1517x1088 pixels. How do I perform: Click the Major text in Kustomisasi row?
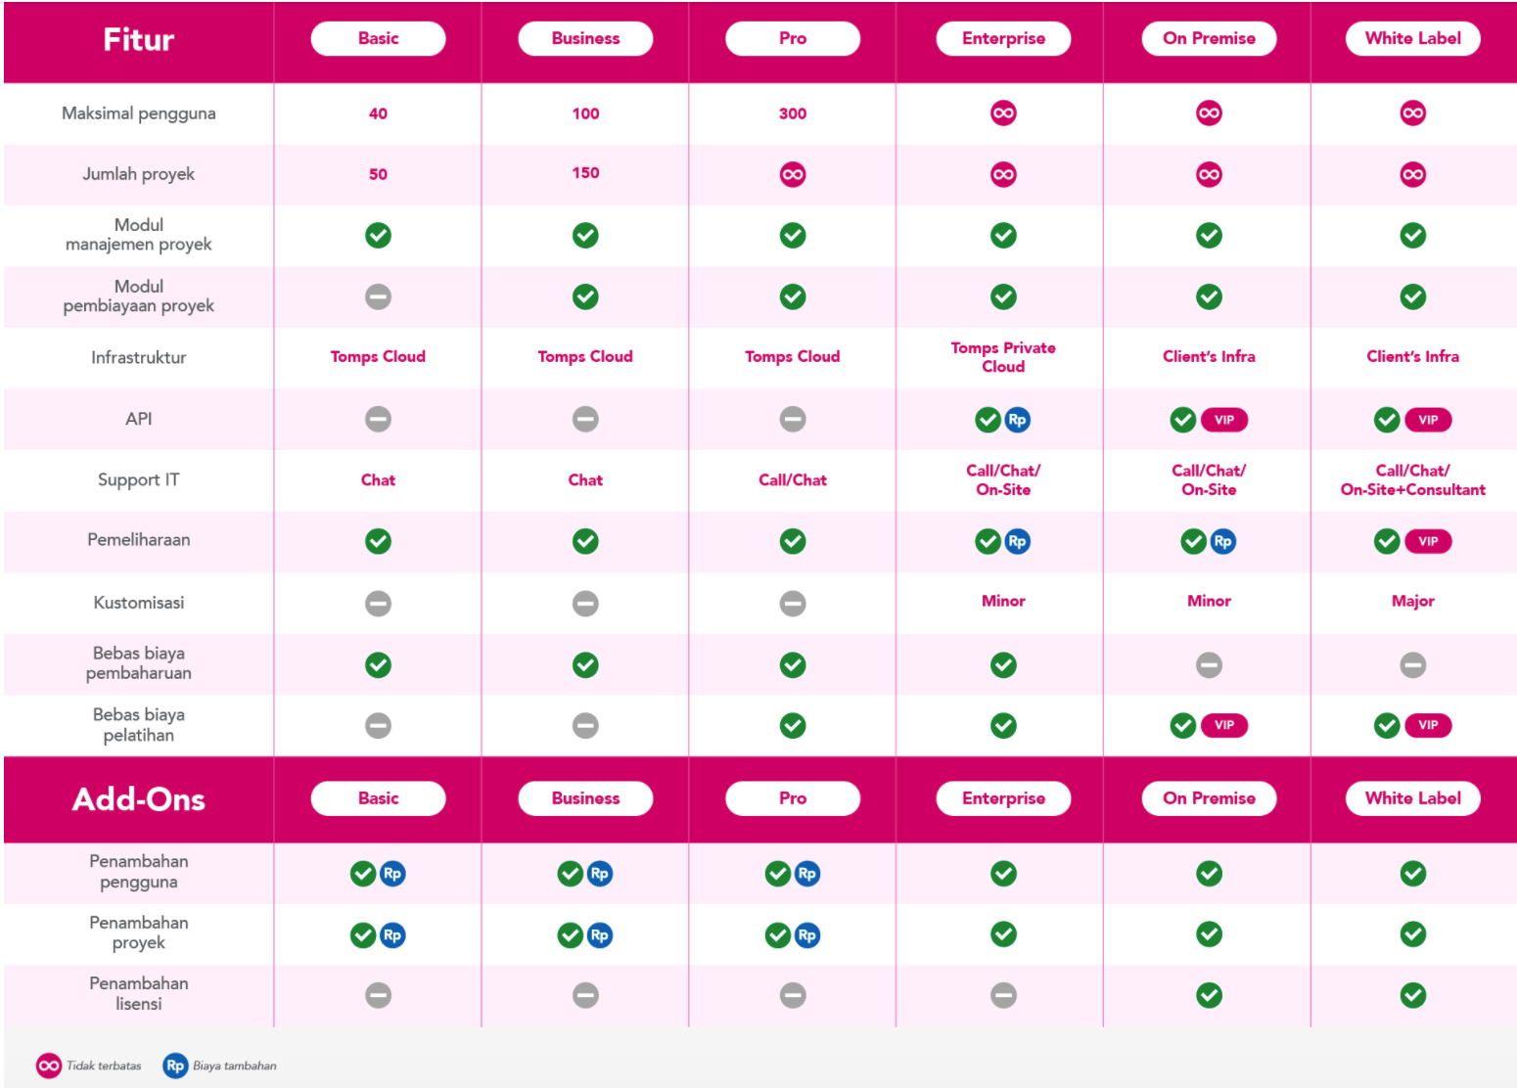[1412, 601]
